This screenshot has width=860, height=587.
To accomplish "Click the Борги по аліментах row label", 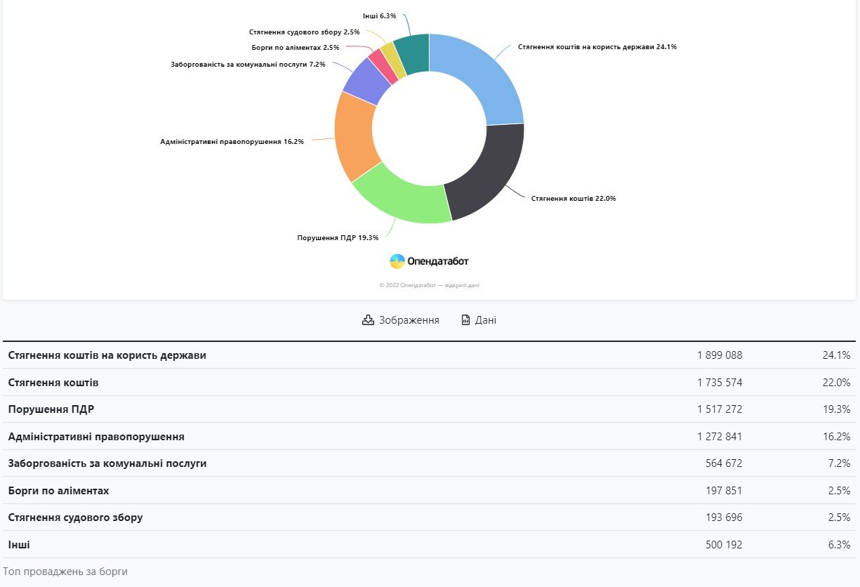I will 59,491.
